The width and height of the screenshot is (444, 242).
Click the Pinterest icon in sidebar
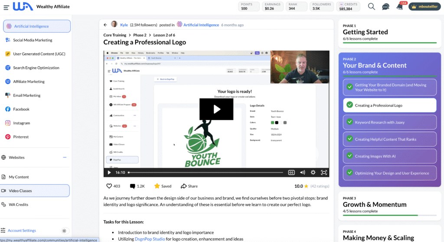coord(8,137)
